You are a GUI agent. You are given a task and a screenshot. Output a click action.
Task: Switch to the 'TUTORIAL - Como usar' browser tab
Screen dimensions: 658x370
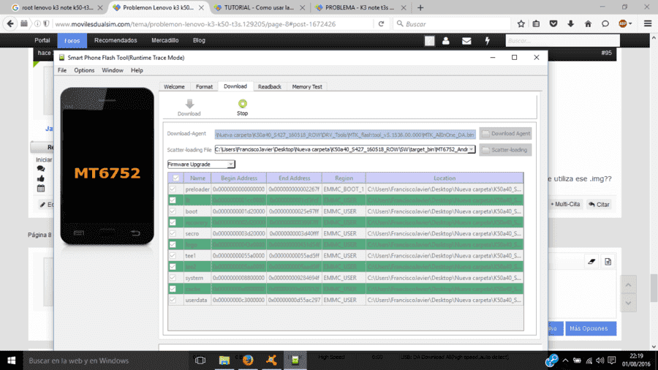coord(259,7)
